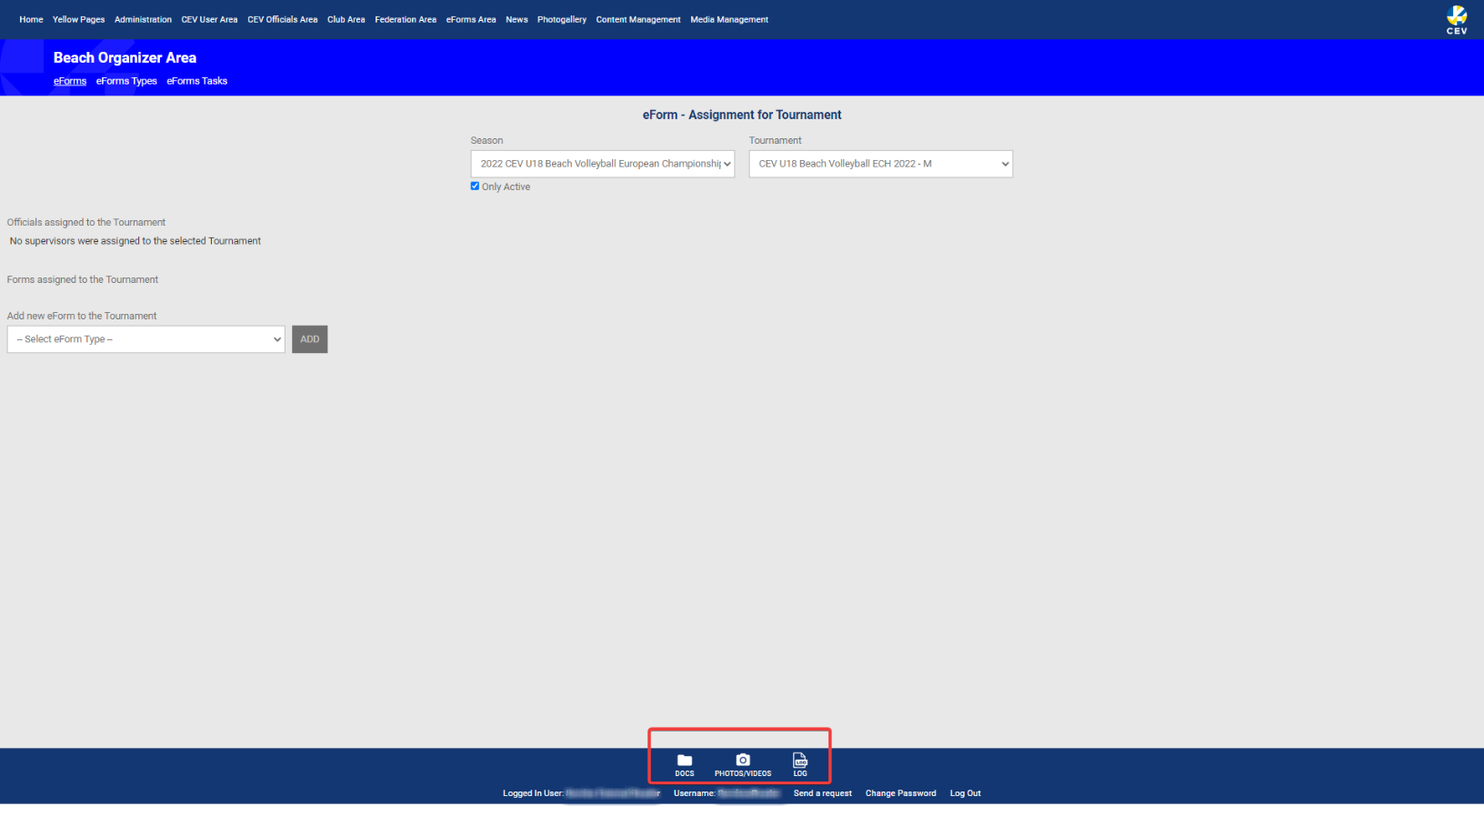Go to Home menu
The width and height of the screenshot is (1484, 817).
pyautogui.click(x=31, y=19)
